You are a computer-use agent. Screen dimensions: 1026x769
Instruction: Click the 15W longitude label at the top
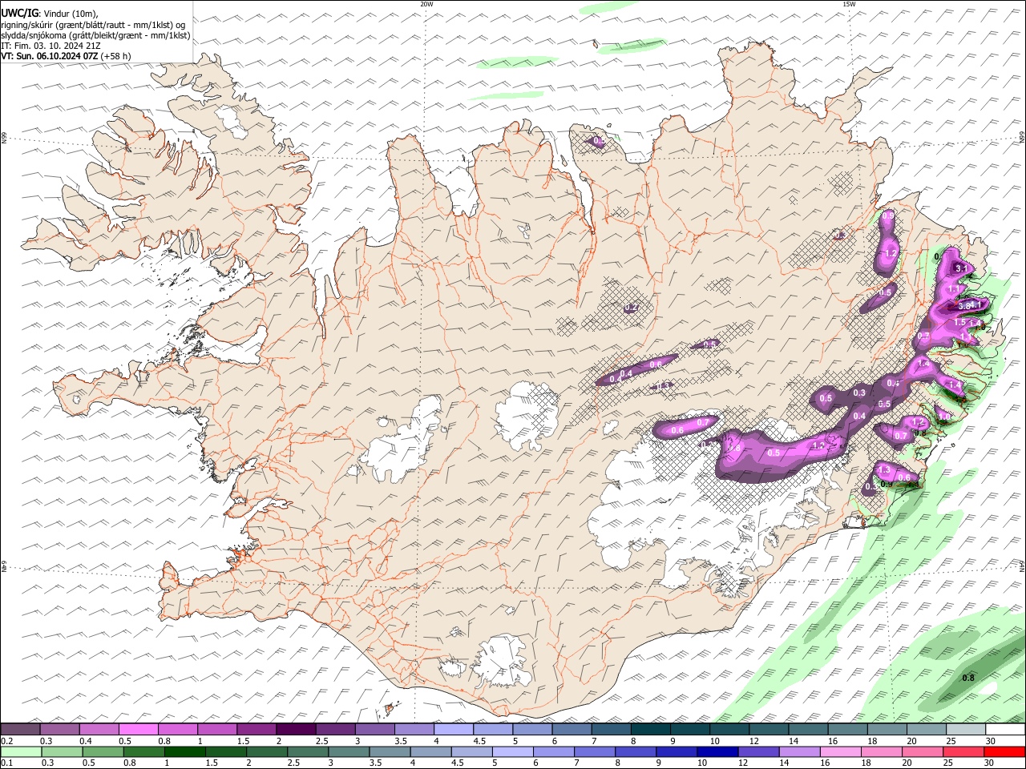[848, 4]
